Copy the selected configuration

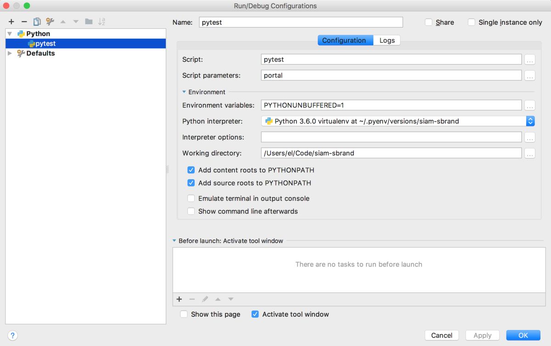(x=37, y=22)
